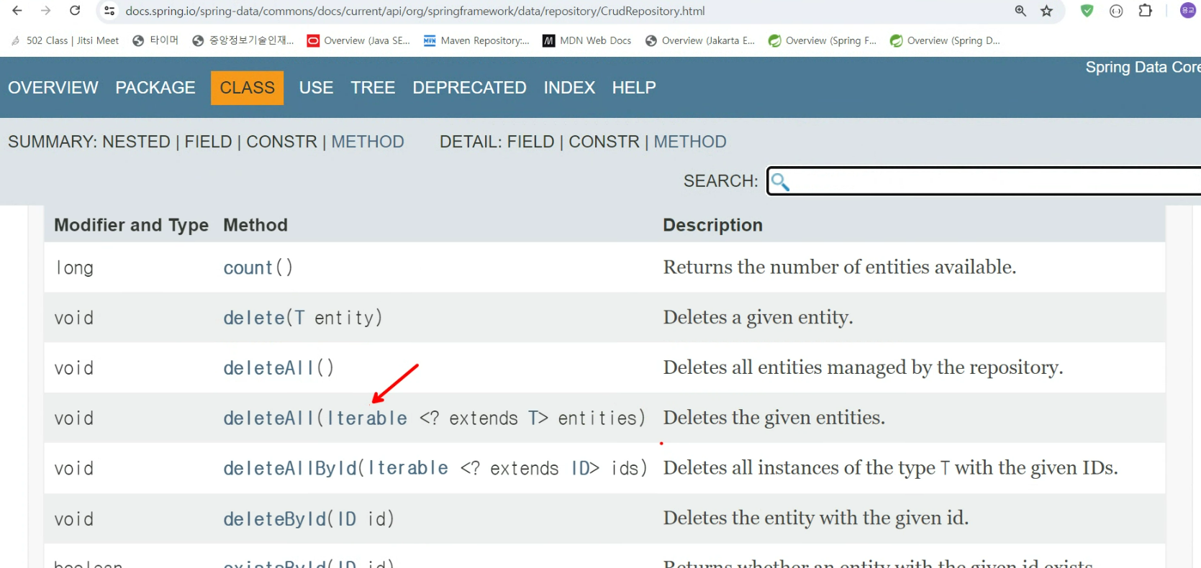Click the address bar URL
The height and width of the screenshot is (568, 1201).
[415, 11]
